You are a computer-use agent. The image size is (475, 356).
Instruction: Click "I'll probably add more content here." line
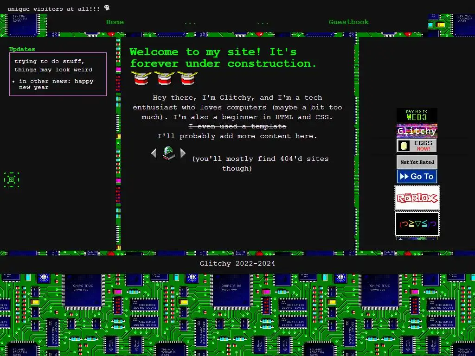click(x=237, y=136)
